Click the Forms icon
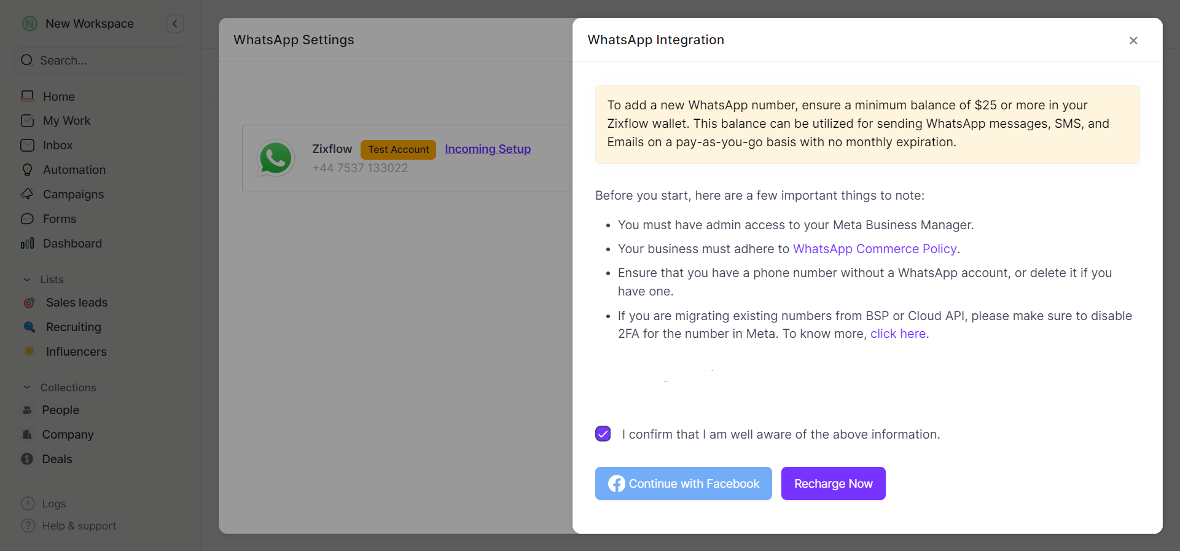The image size is (1180, 551). coord(27,219)
